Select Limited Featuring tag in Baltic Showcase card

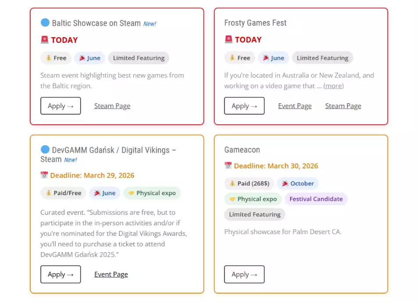tap(139, 58)
